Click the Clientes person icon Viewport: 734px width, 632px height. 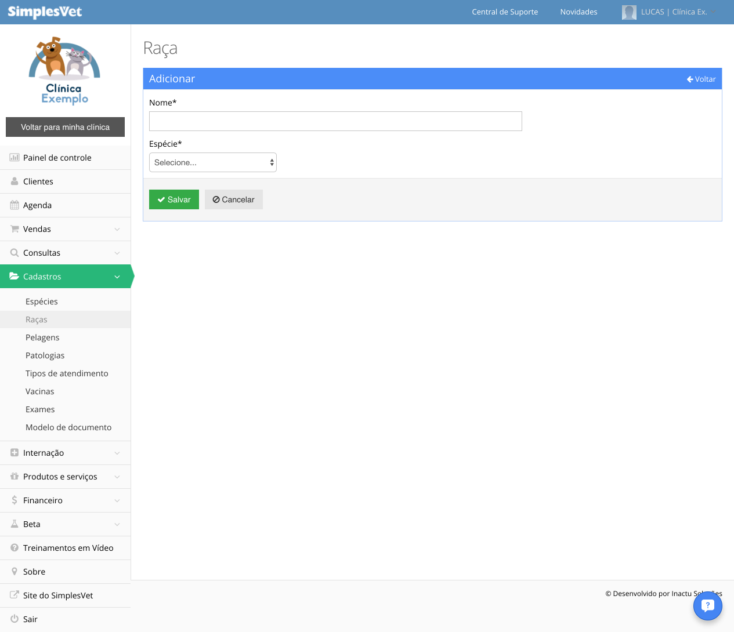pyautogui.click(x=15, y=181)
